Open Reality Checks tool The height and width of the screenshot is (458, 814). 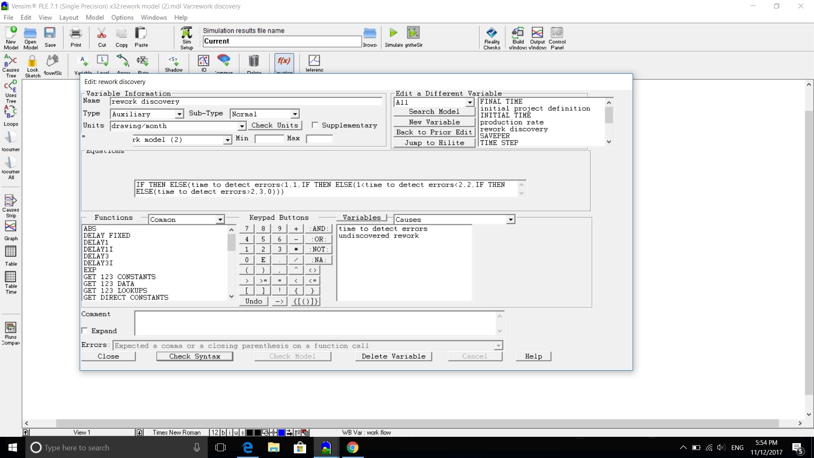492,38
